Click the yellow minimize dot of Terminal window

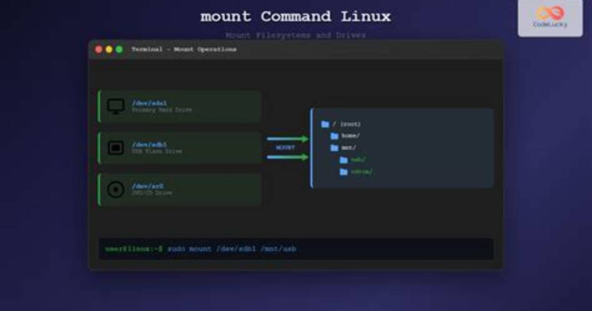click(x=109, y=50)
